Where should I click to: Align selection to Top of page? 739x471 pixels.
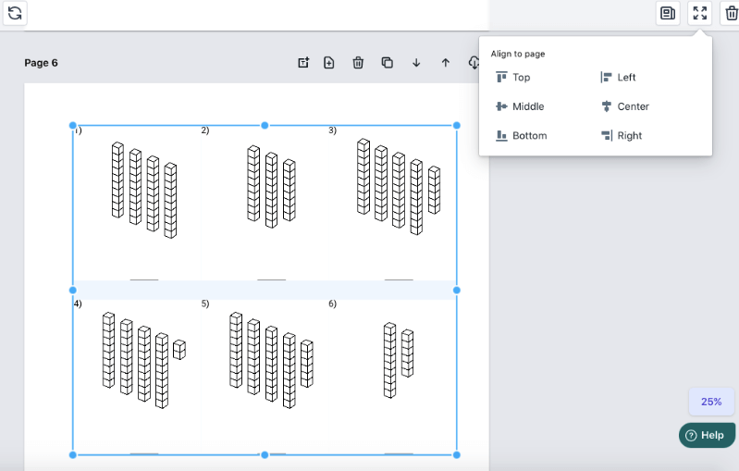click(x=513, y=78)
